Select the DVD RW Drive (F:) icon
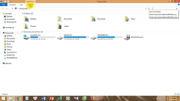The height and width of the screenshot is (101, 180). click(127, 37)
